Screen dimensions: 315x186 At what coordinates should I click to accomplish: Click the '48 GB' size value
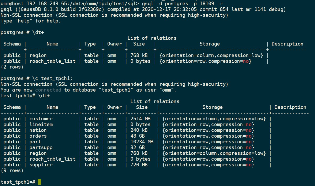point(137,136)
